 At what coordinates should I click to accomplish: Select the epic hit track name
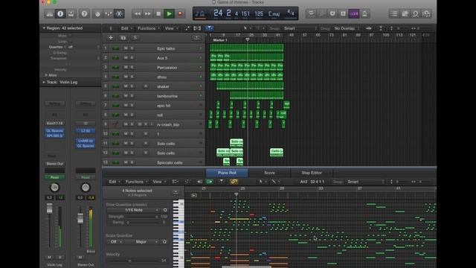tap(164, 106)
